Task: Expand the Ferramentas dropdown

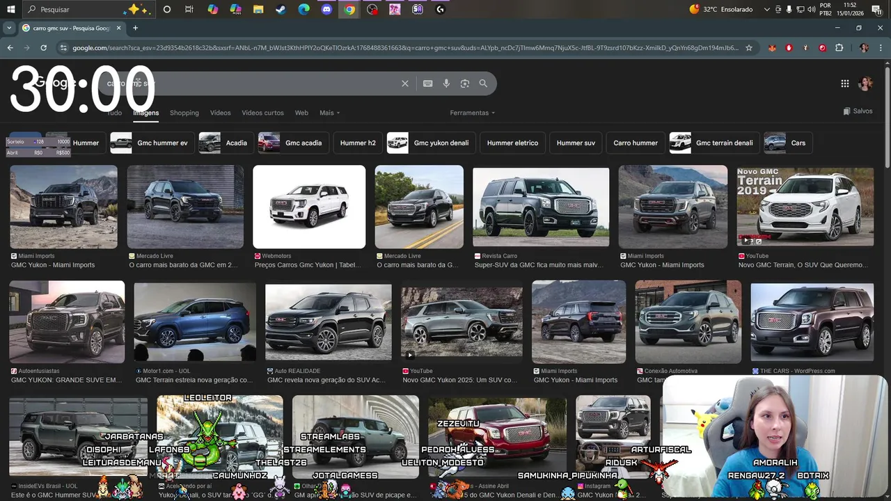Action: click(x=472, y=113)
